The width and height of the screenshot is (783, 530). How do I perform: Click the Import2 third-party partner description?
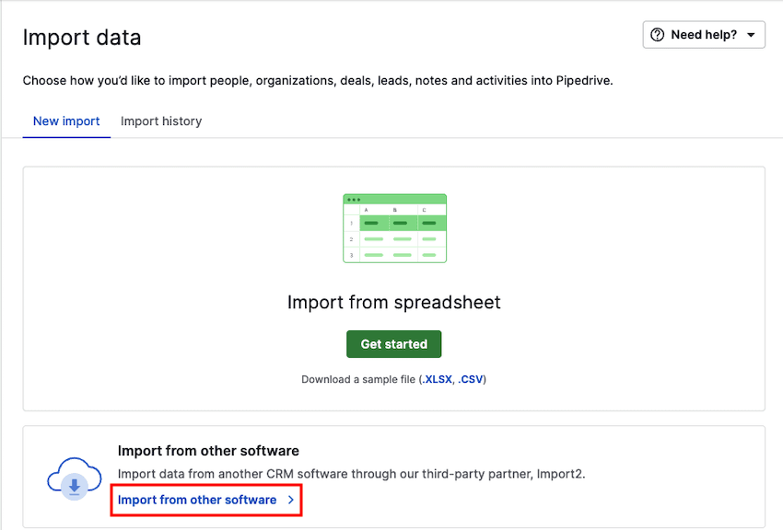point(352,474)
